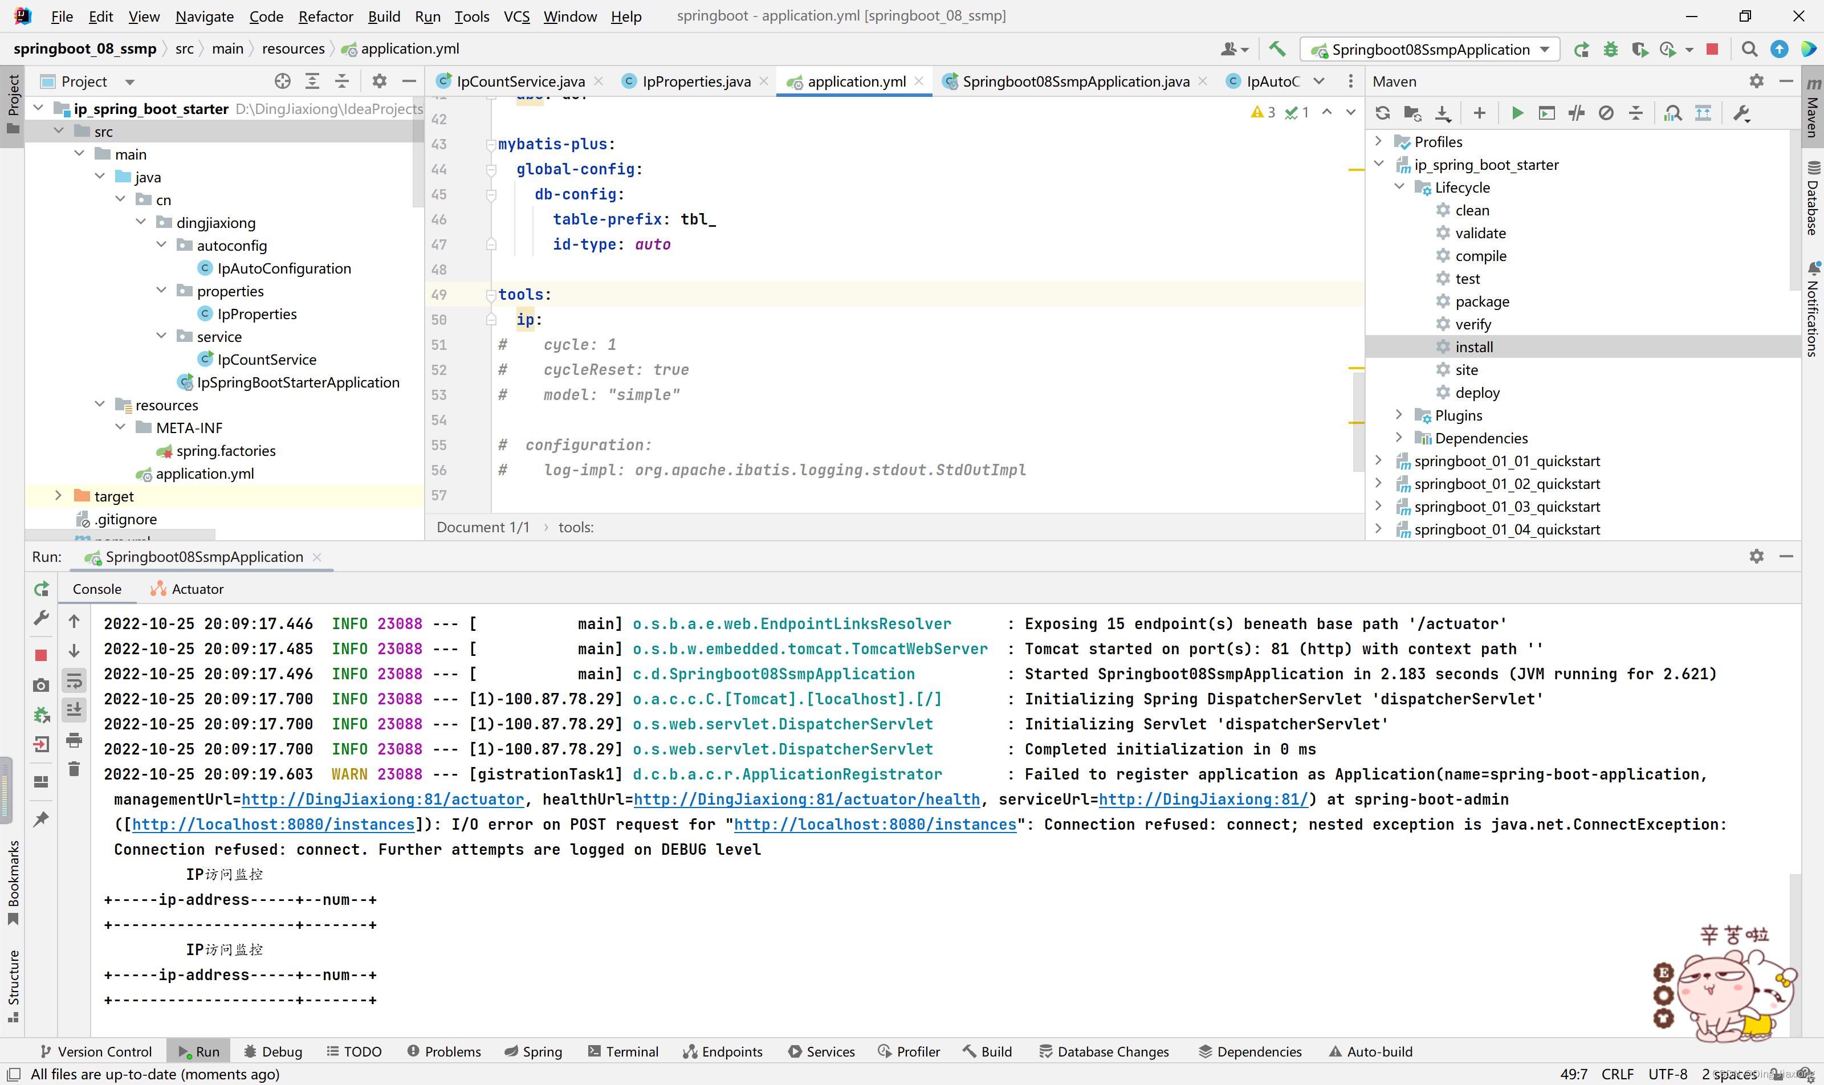Clear console output with trash icon
The image size is (1824, 1085).
pyautogui.click(x=74, y=769)
